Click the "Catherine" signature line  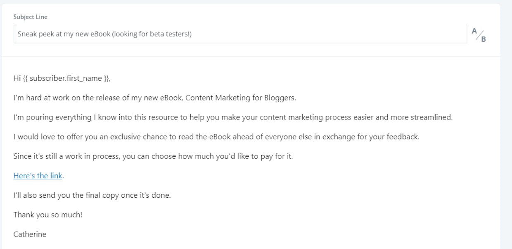click(x=30, y=234)
